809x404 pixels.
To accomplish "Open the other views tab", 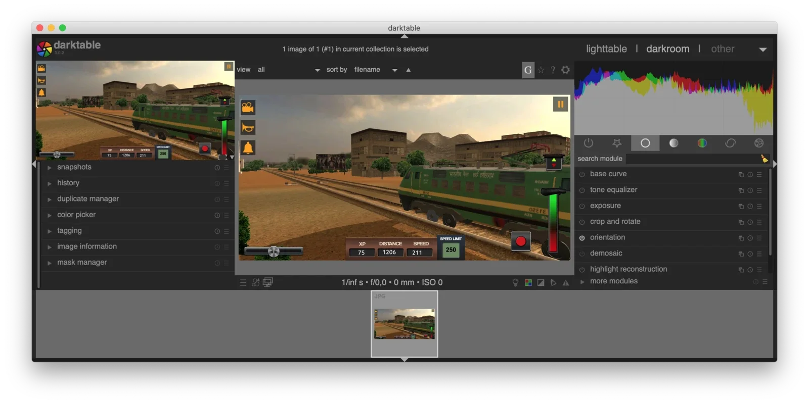I will tap(723, 49).
